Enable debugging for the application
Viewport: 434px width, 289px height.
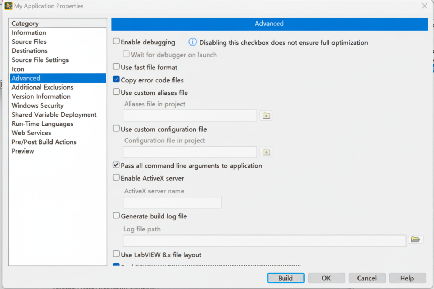116,41
